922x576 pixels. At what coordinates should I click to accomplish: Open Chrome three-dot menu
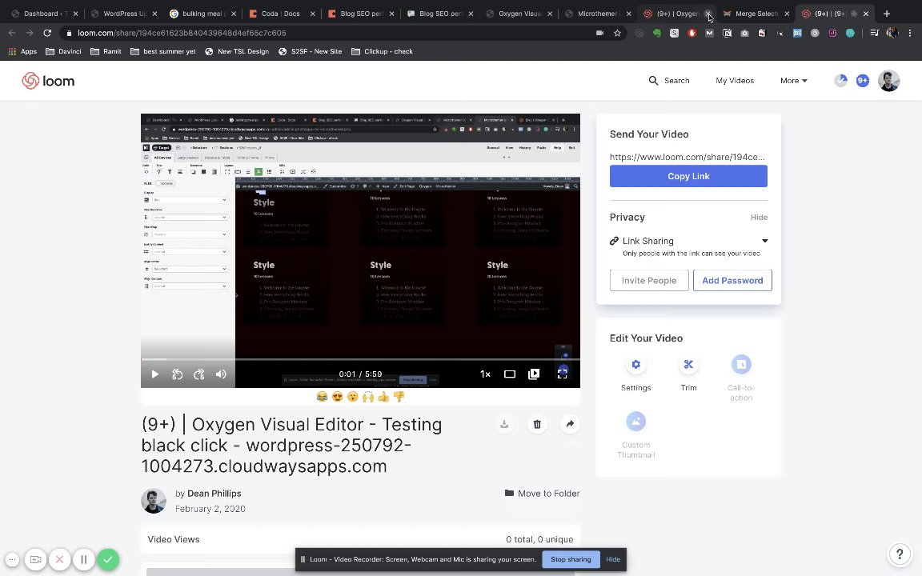[x=910, y=33]
